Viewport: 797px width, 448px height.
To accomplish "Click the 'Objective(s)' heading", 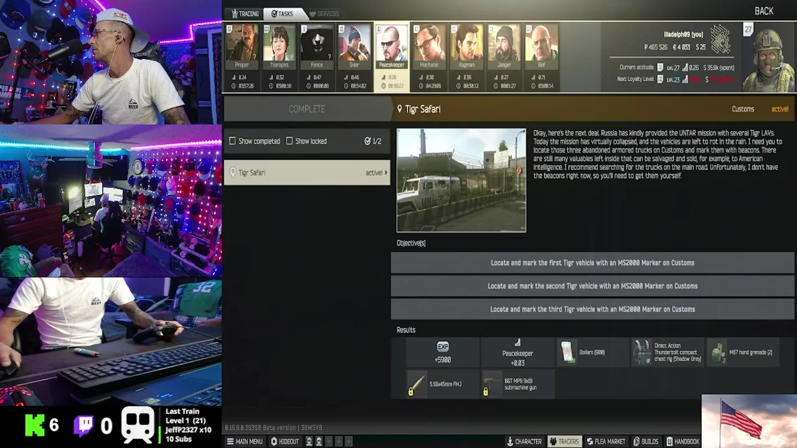I will [411, 243].
